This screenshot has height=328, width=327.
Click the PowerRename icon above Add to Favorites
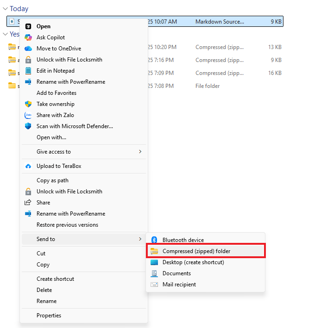point(28,82)
